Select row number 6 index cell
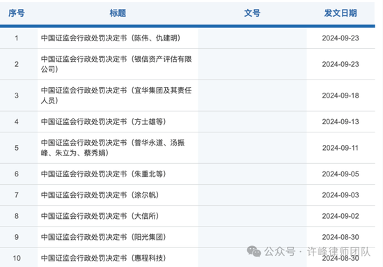 coord(17,174)
